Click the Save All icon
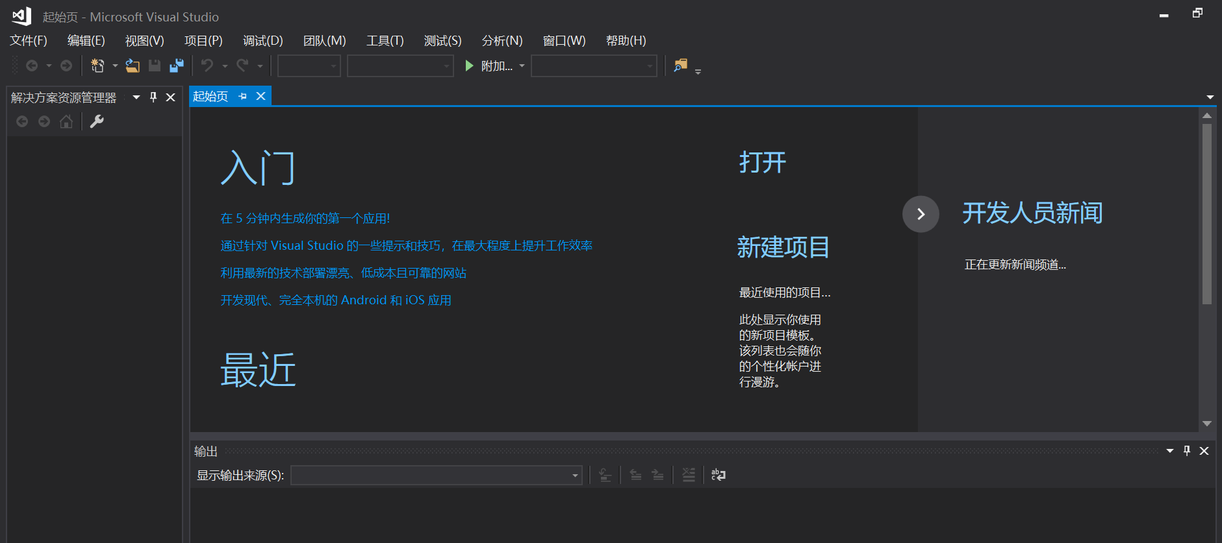Image resolution: width=1222 pixels, height=543 pixels. tap(177, 66)
